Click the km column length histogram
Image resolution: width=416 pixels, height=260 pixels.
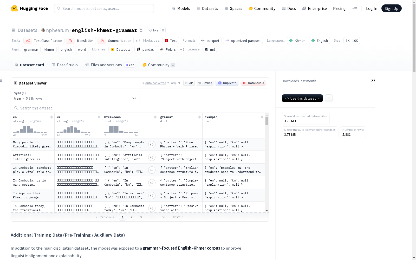point(74,129)
